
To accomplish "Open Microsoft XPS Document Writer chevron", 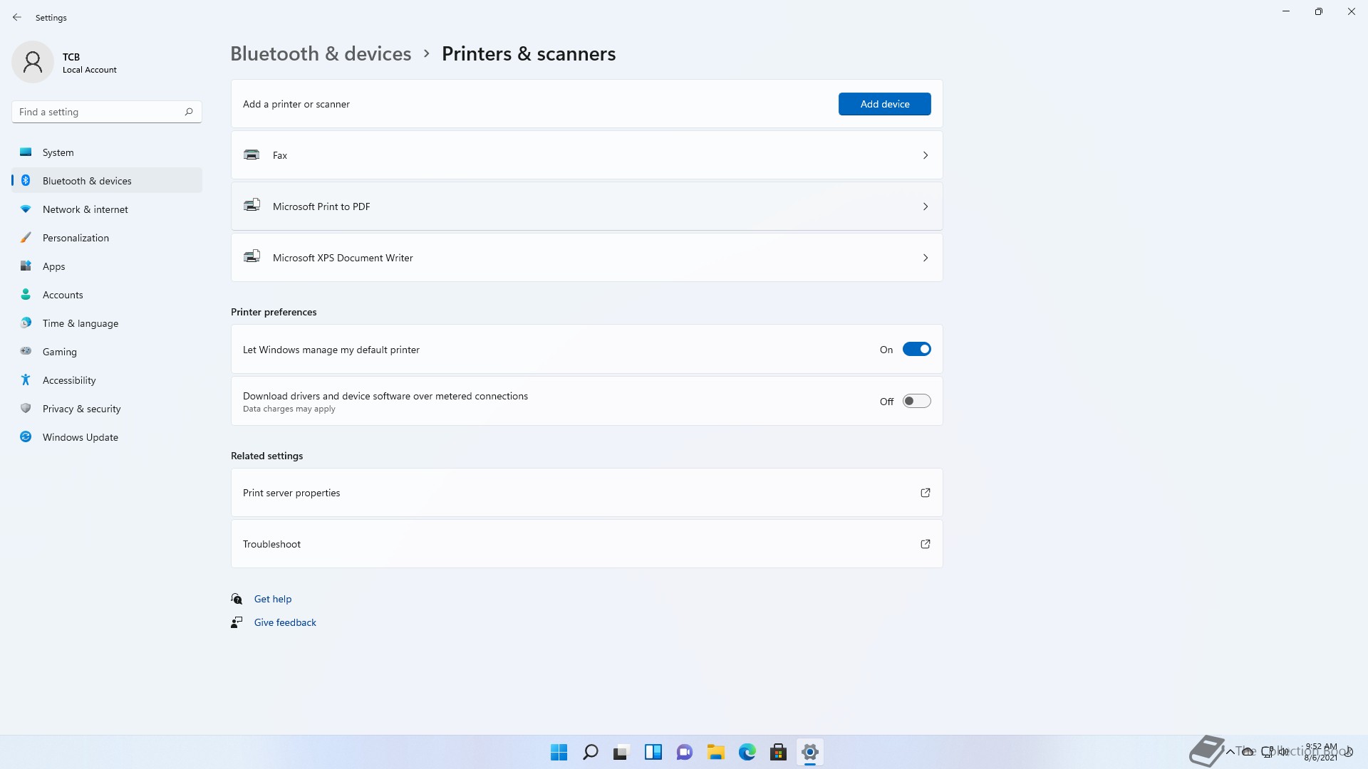I will click(926, 258).
